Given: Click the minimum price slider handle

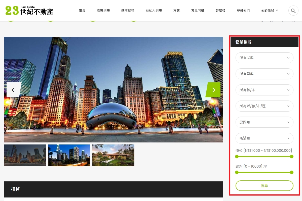Looking at the screenshot, I should [x=237, y=157].
